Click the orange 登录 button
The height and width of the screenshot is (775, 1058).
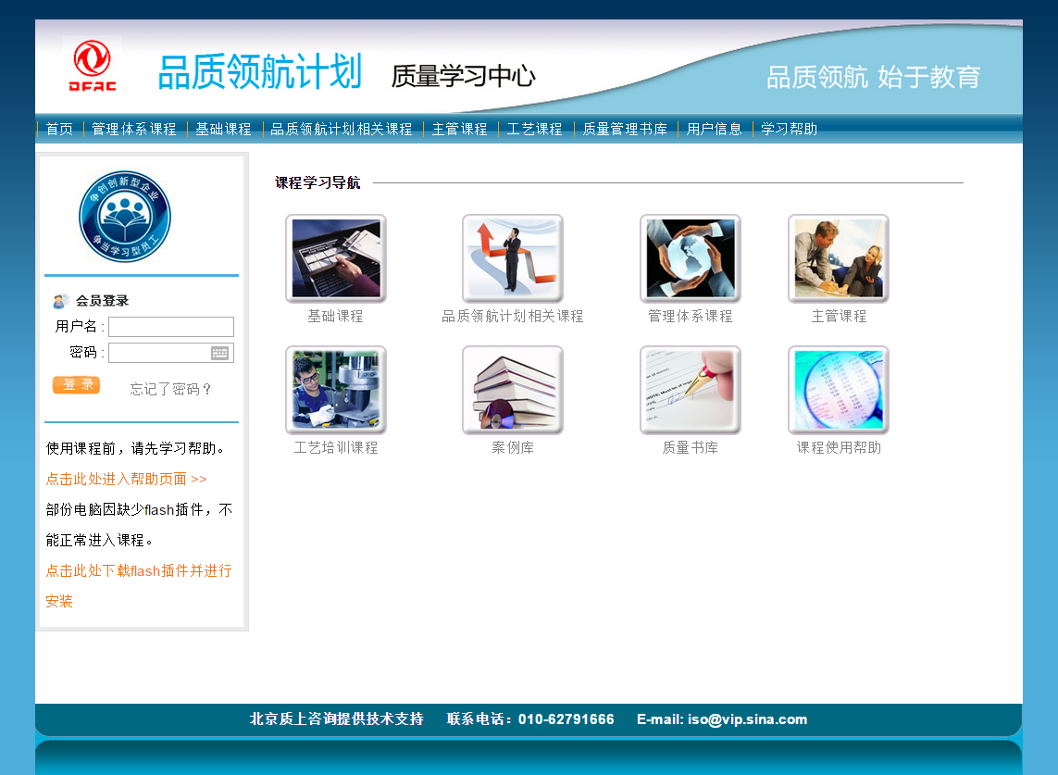coord(76,385)
